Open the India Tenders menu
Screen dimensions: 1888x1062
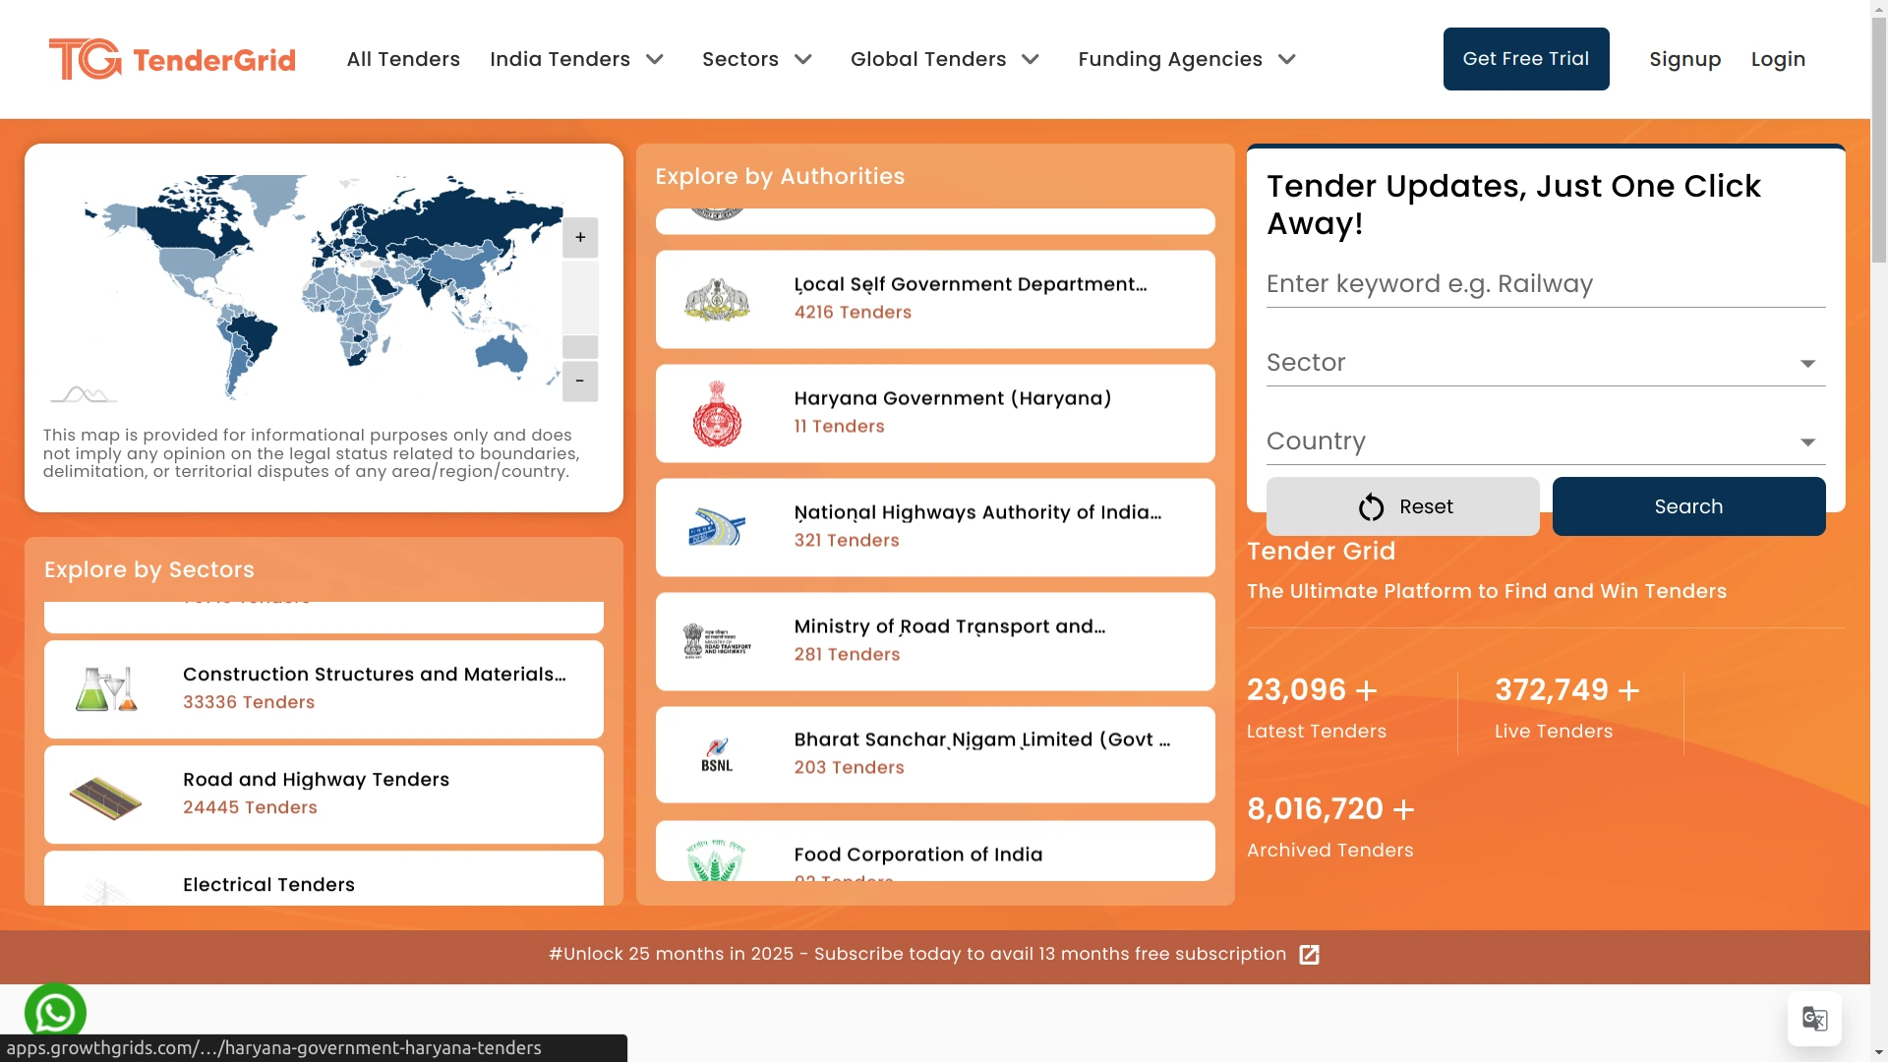tap(560, 59)
